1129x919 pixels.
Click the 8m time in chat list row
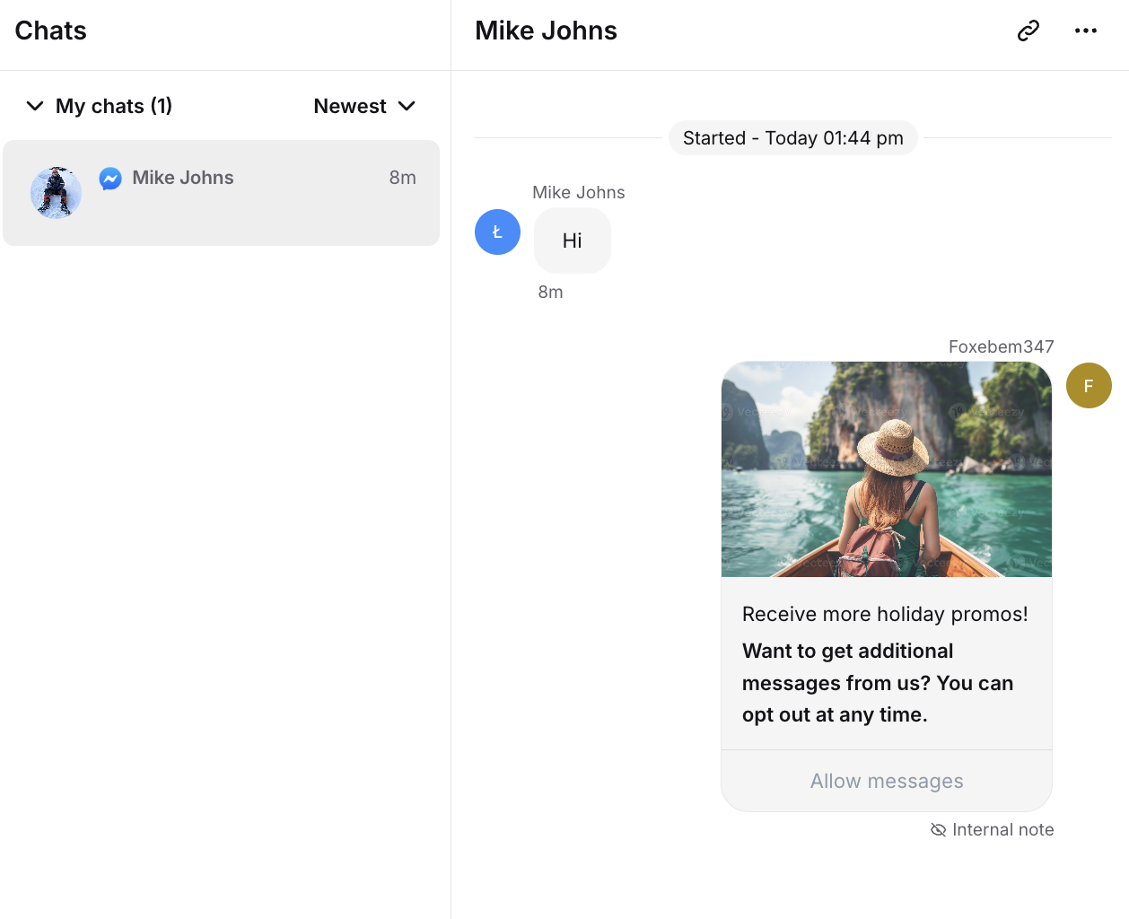pos(402,178)
